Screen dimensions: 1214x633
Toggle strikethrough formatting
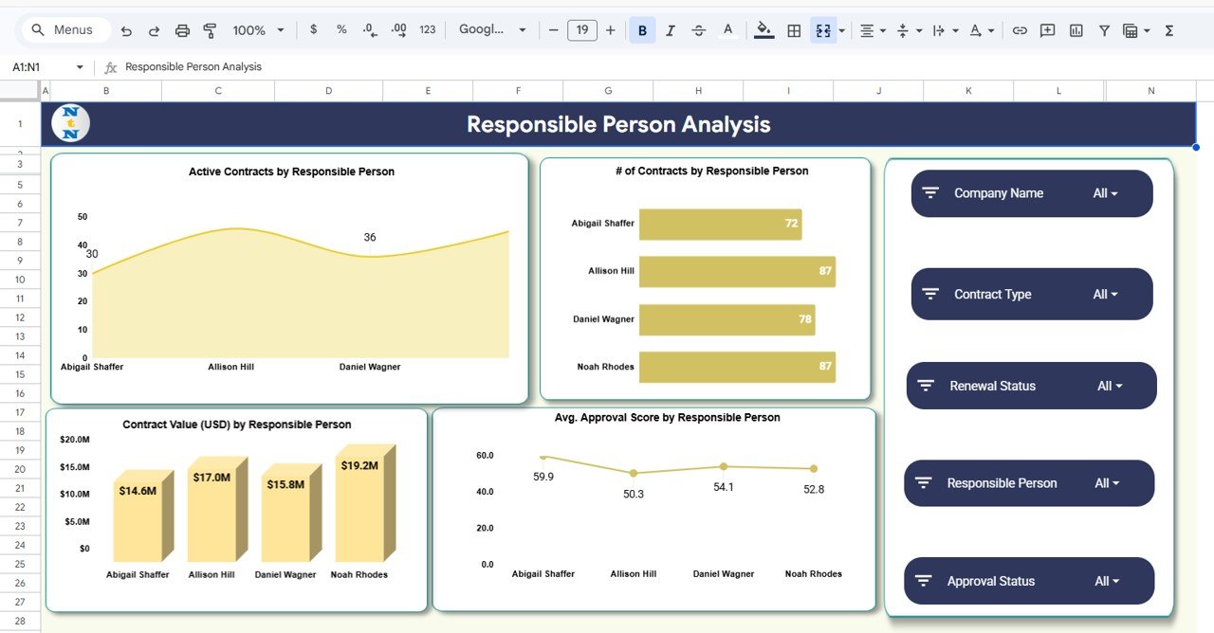tap(699, 29)
